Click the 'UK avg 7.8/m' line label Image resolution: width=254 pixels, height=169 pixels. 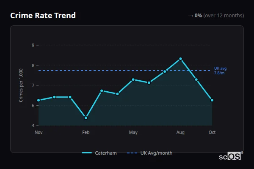point(220,71)
